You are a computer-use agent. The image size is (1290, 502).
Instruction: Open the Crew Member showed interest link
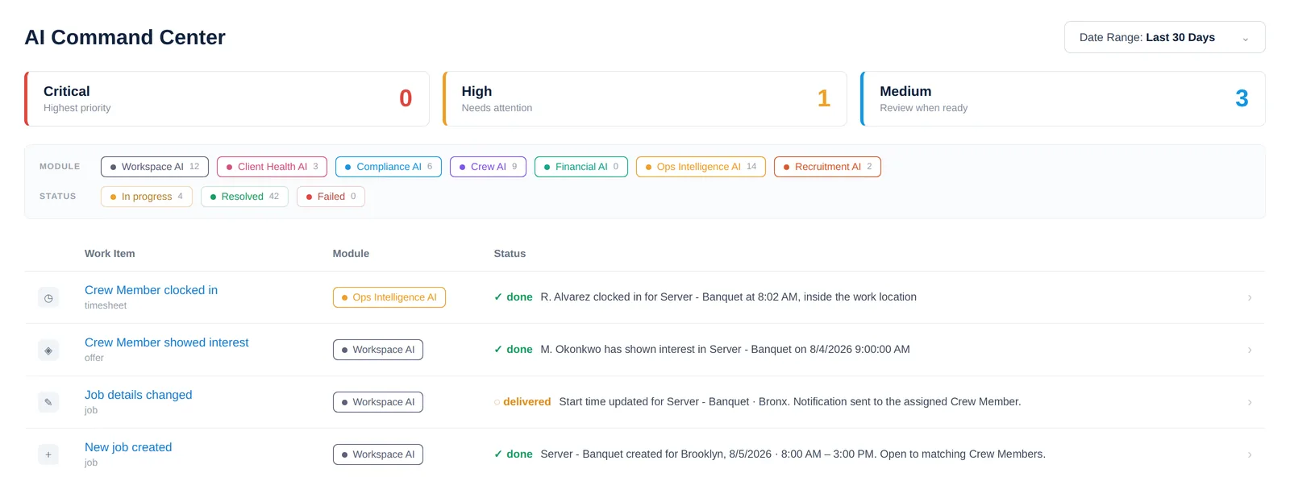coord(167,342)
